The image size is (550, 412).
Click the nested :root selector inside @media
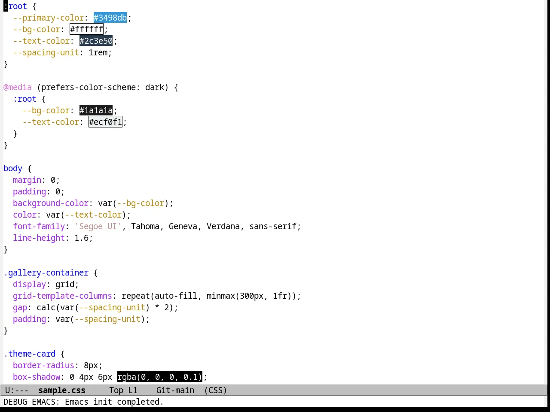click(25, 99)
